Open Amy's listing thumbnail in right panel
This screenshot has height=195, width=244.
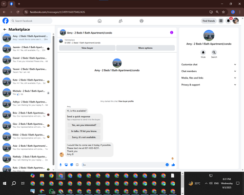click(209, 35)
